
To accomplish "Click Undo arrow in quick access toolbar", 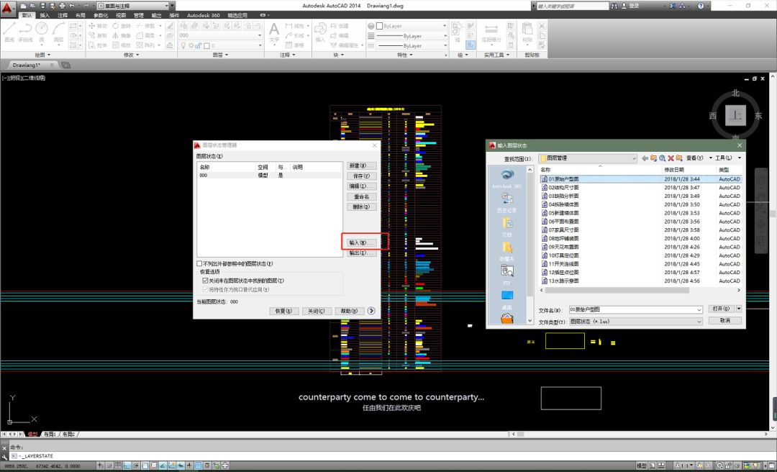I will click(72, 6).
